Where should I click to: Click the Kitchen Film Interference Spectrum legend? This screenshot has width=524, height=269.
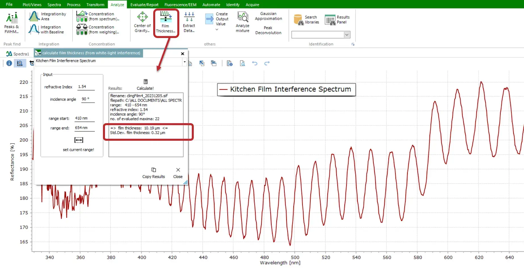(x=286, y=89)
